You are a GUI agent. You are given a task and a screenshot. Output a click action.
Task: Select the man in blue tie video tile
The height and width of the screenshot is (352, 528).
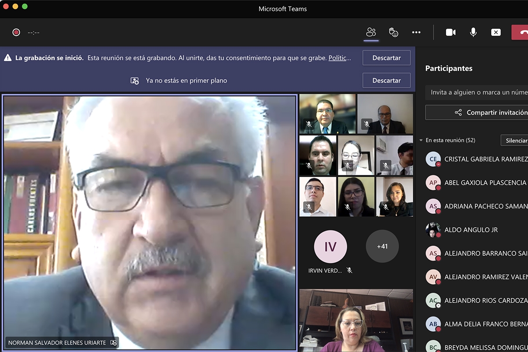(327, 114)
